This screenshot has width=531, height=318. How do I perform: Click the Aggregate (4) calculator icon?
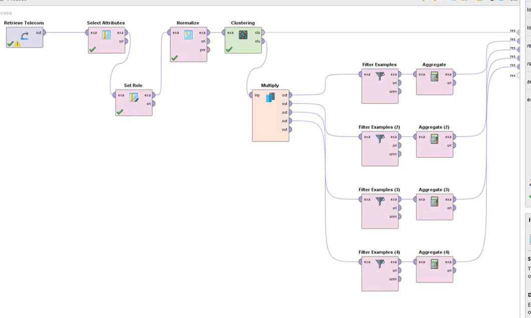pyautogui.click(x=434, y=264)
